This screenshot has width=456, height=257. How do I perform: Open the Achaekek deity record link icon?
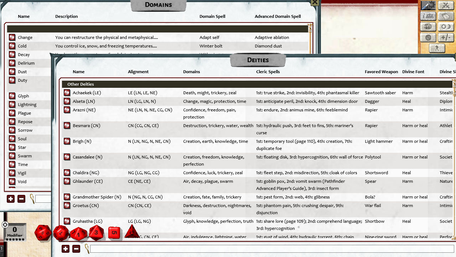[67, 92]
